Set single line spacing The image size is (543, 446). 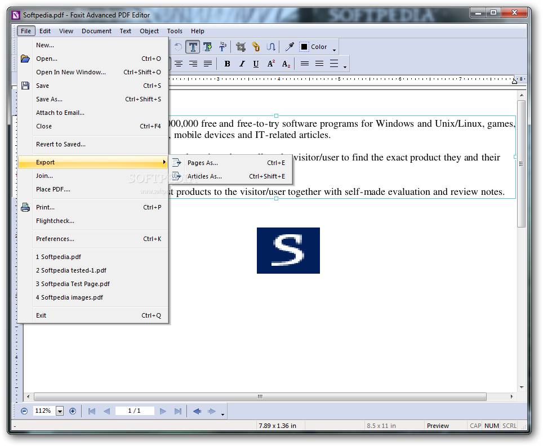(305, 64)
